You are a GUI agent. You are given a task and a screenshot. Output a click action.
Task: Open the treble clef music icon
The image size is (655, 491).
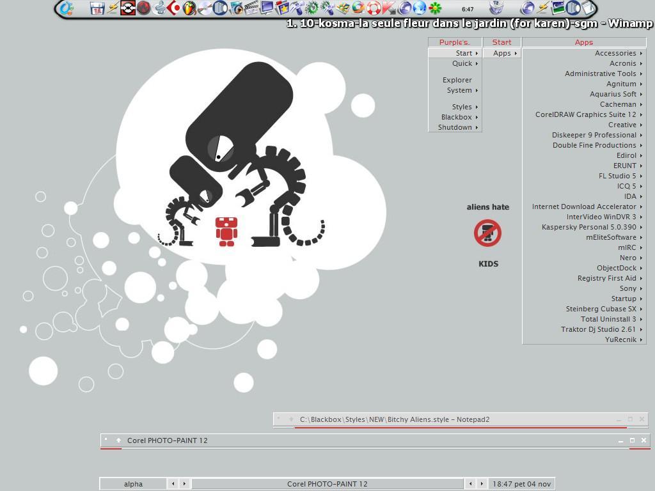(x=159, y=8)
